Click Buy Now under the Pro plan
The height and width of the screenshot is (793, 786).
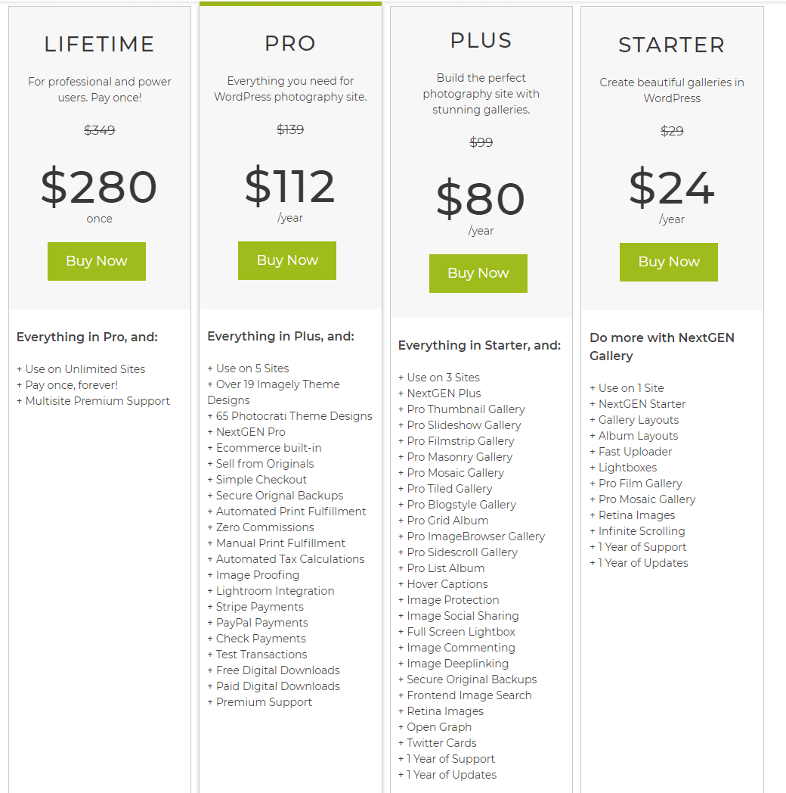287,260
